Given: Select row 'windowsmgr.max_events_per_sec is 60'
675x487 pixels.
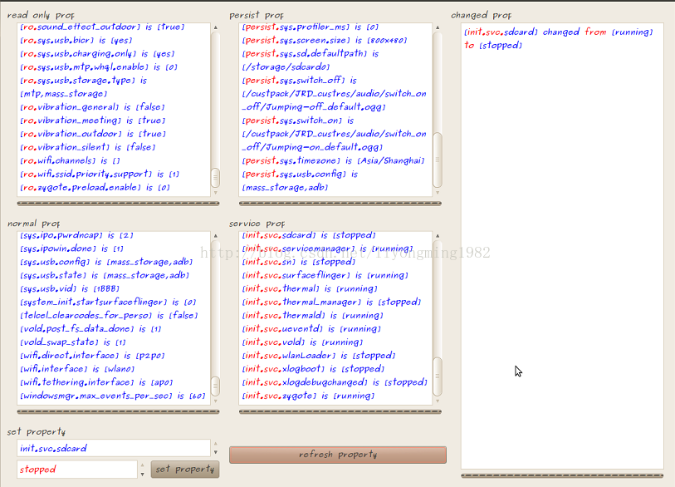Looking at the screenshot, I should (x=113, y=396).
